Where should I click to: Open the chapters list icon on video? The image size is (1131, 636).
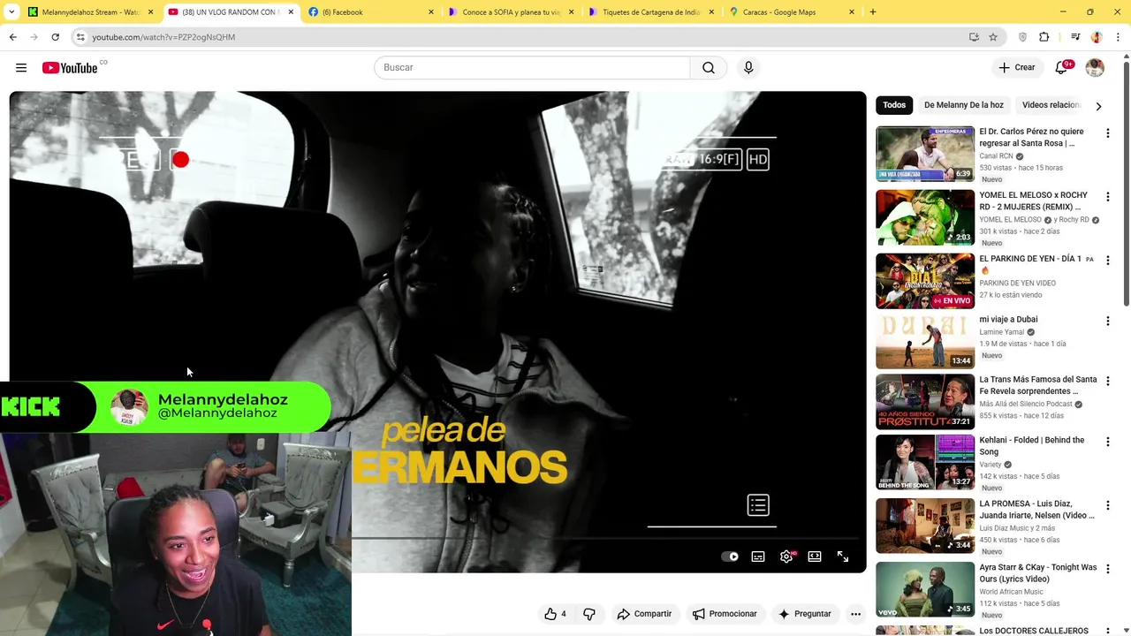(x=758, y=505)
